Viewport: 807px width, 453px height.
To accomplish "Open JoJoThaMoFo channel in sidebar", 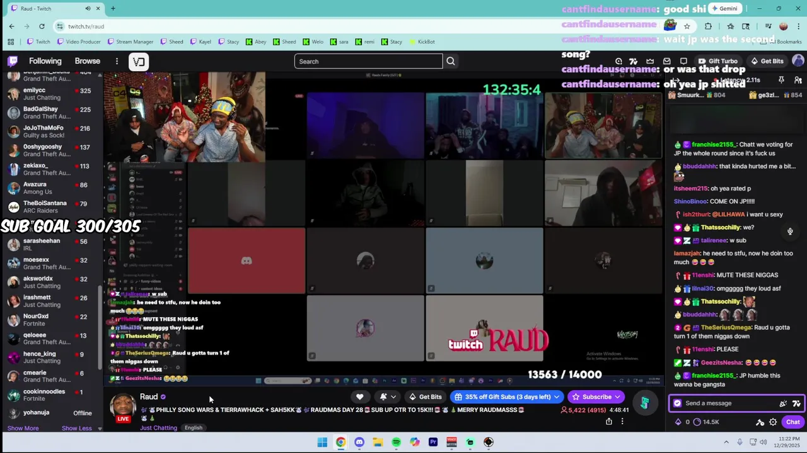I will [x=52, y=131].
